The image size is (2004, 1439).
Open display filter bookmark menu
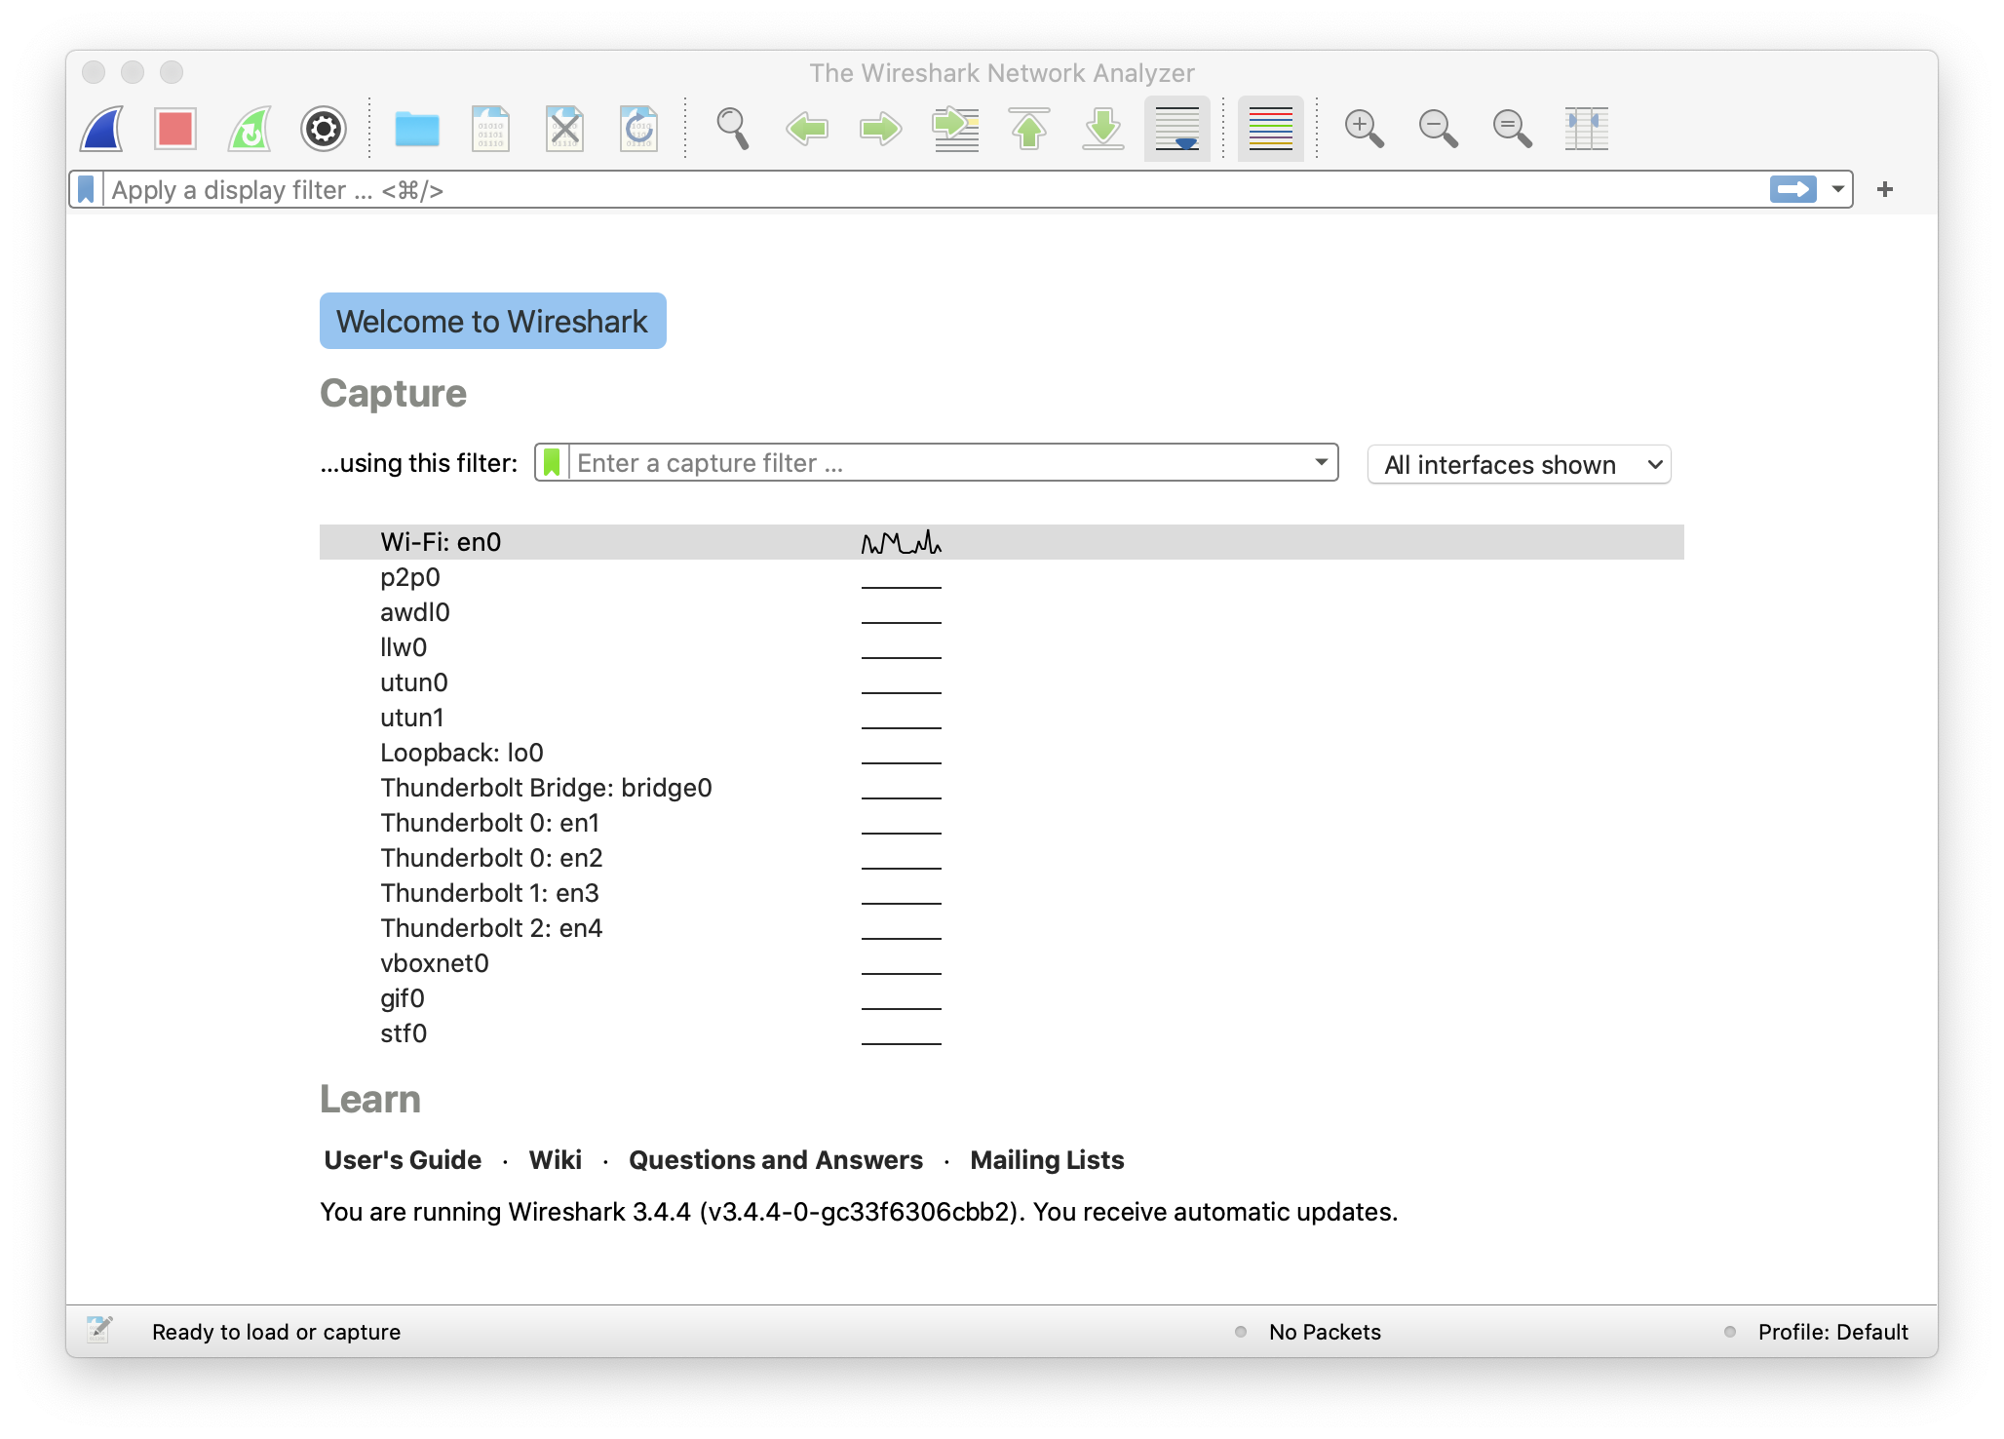pos(86,189)
